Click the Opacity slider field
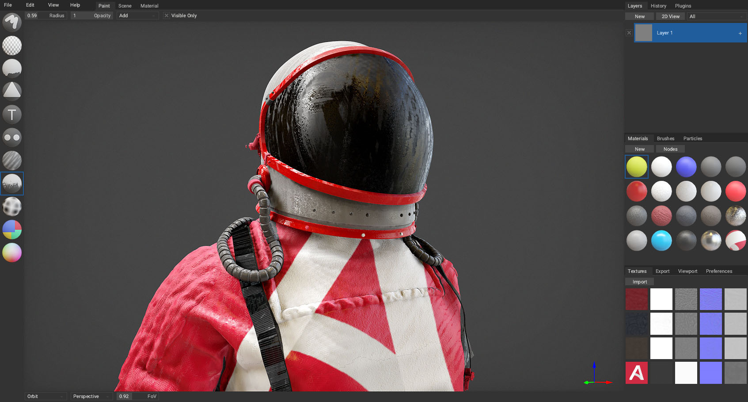Image resolution: width=748 pixels, height=402 pixels. click(x=92, y=15)
